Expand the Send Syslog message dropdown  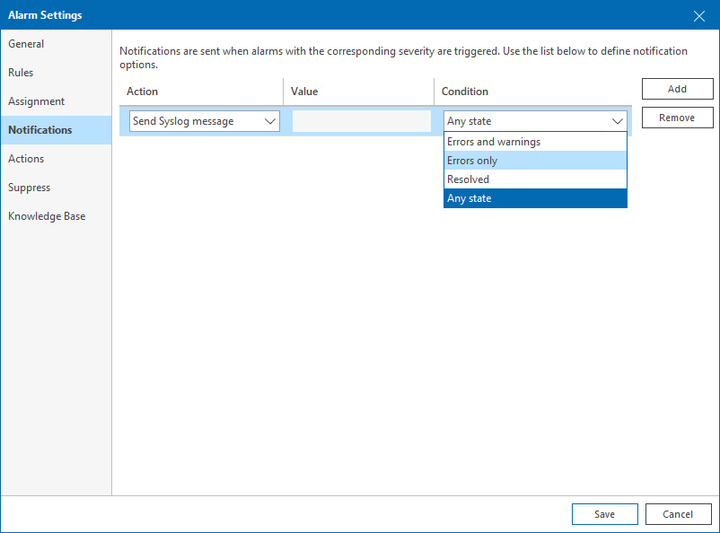[x=205, y=121]
